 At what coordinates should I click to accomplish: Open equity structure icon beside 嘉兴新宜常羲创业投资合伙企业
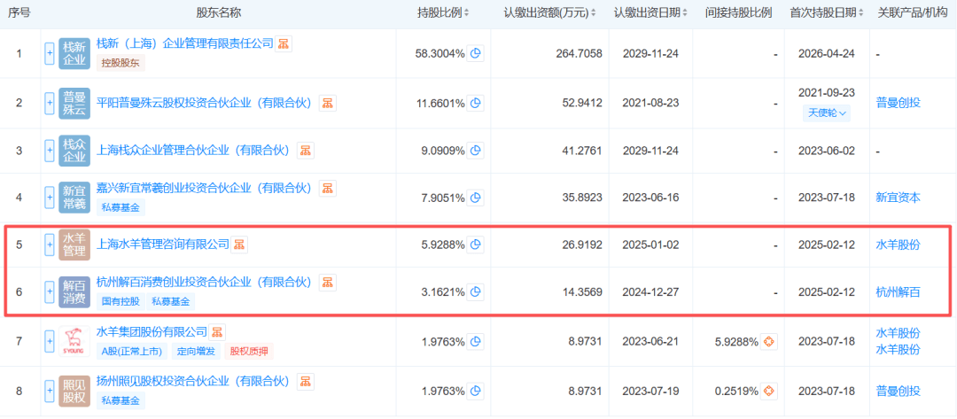(329, 189)
